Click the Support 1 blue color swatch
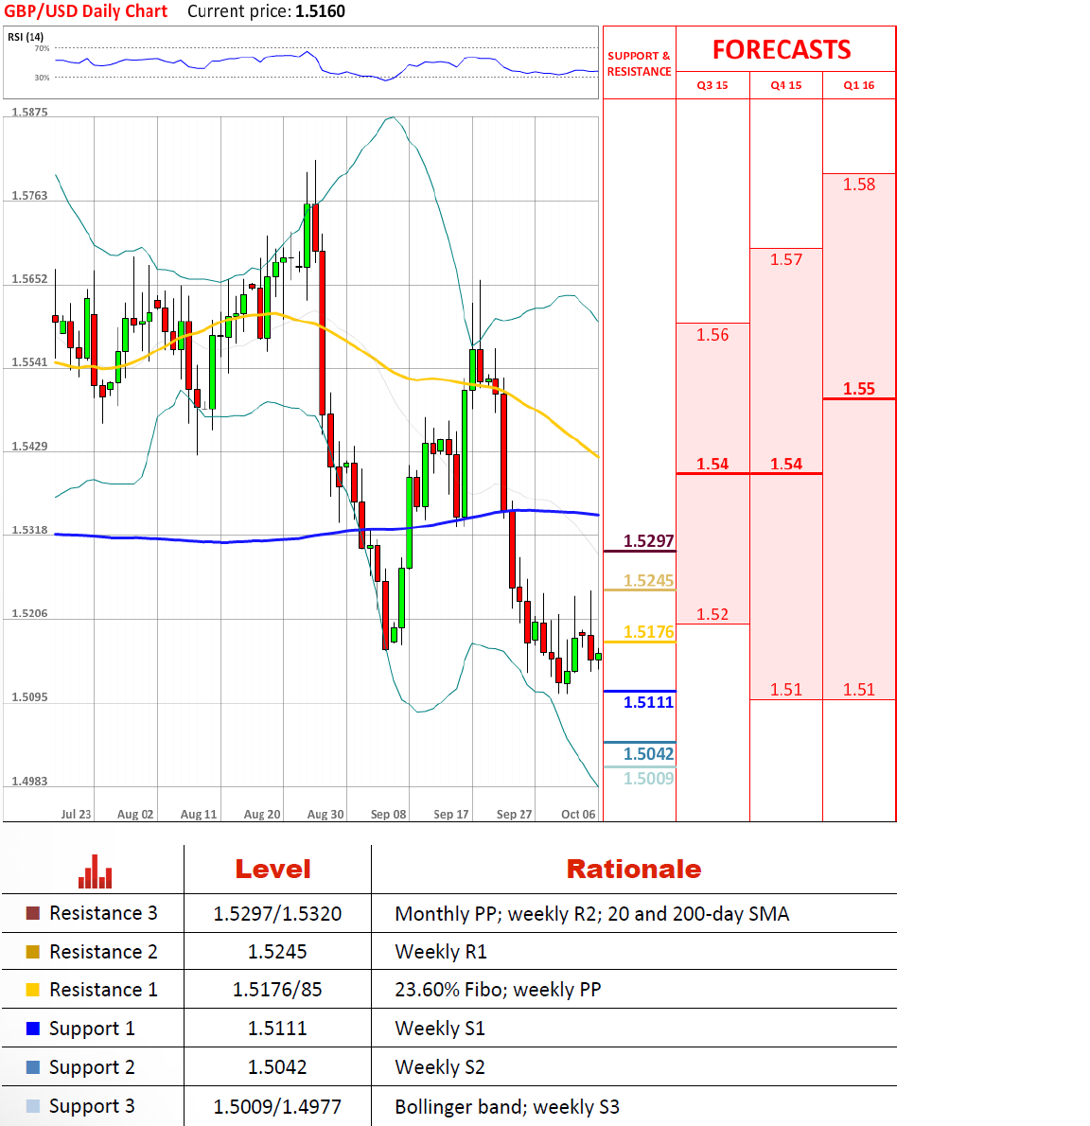This screenshot has height=1126, width=1090. coord(33,1029)
